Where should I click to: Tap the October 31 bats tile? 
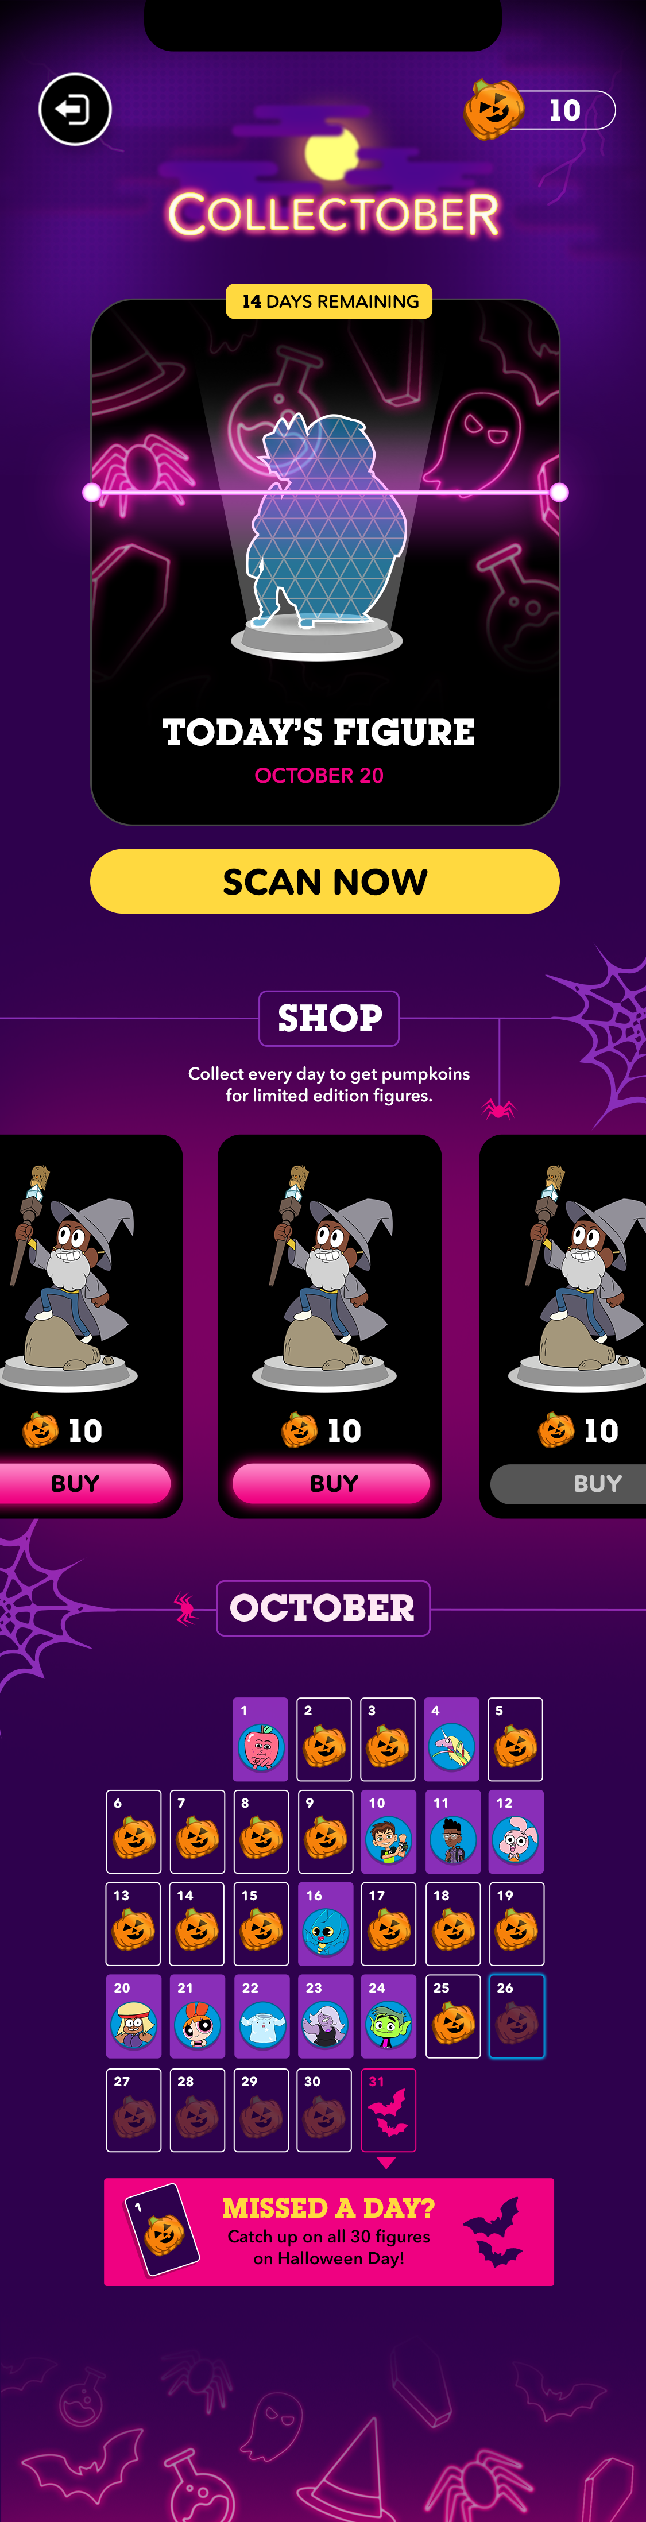point(389,2110)
